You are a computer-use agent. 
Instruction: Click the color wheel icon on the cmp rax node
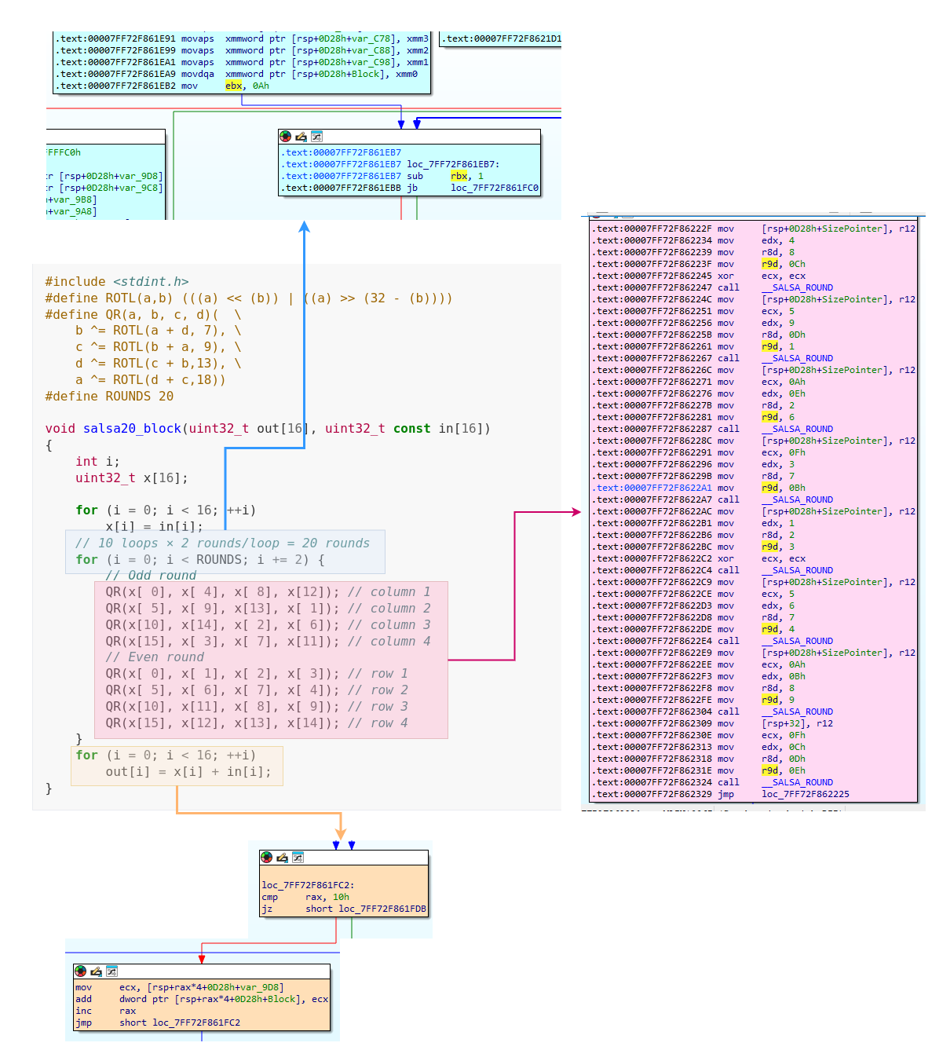[x=265, y=858]
